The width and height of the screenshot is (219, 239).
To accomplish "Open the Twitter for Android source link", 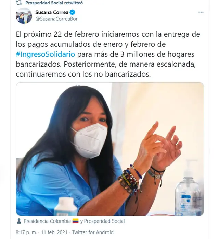I will point(93,232).
